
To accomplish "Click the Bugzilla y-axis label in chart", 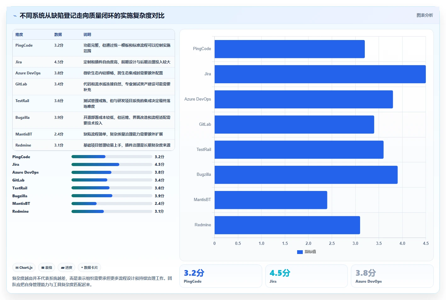I will pos(204,175).
